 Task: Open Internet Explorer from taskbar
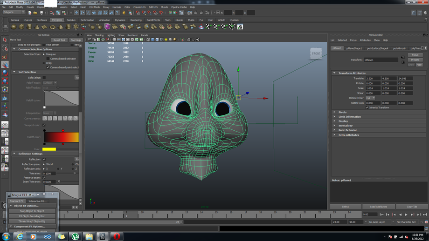[x=20, y=237]
